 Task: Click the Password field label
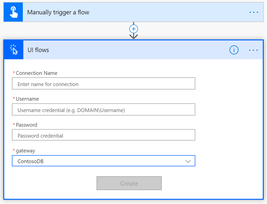pos(26,125)
